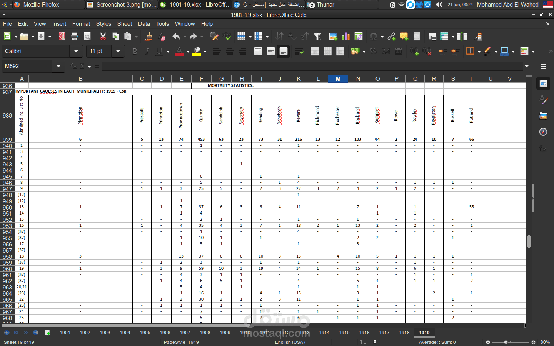The height and width of the screenshot is (346, 554).
Task: Open the Insert Chart tool
Action: (345, 36)
